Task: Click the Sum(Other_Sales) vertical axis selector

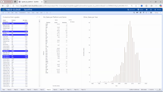Action: pyautogui.click(x=84, y=52)
